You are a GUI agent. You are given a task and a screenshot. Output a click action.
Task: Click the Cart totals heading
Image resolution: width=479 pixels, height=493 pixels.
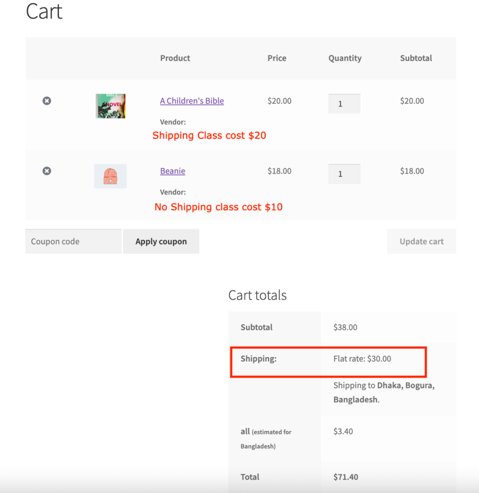258,295
